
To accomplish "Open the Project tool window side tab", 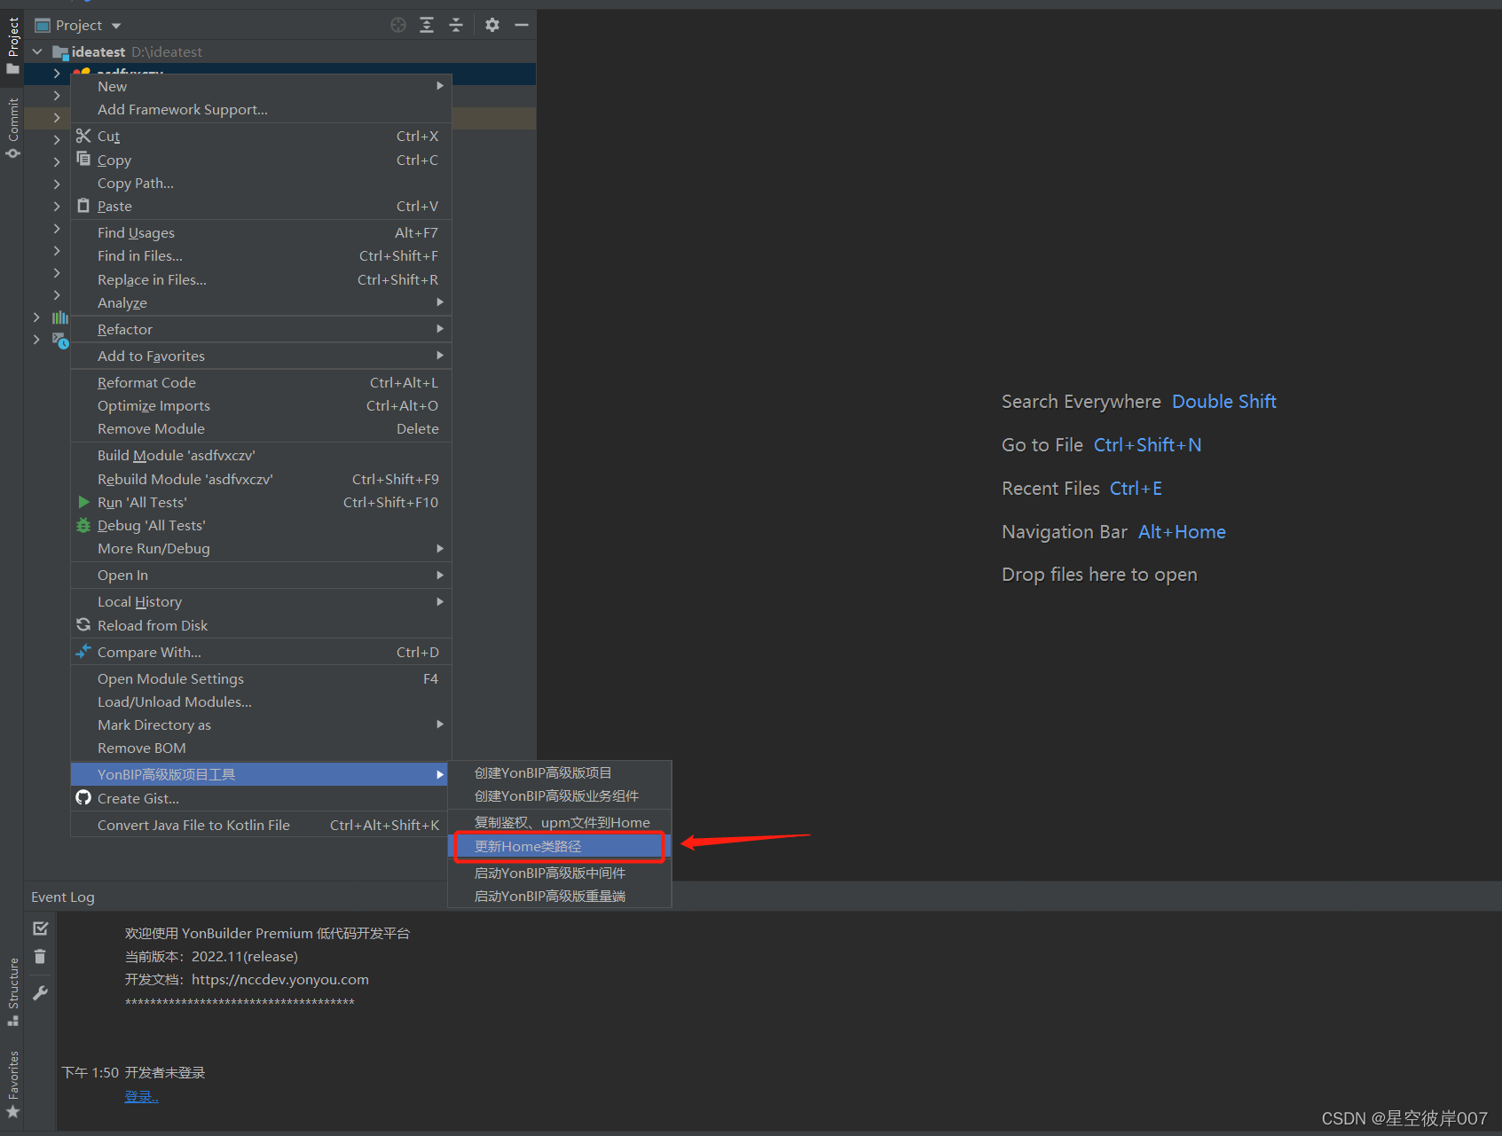I will 12,46.
